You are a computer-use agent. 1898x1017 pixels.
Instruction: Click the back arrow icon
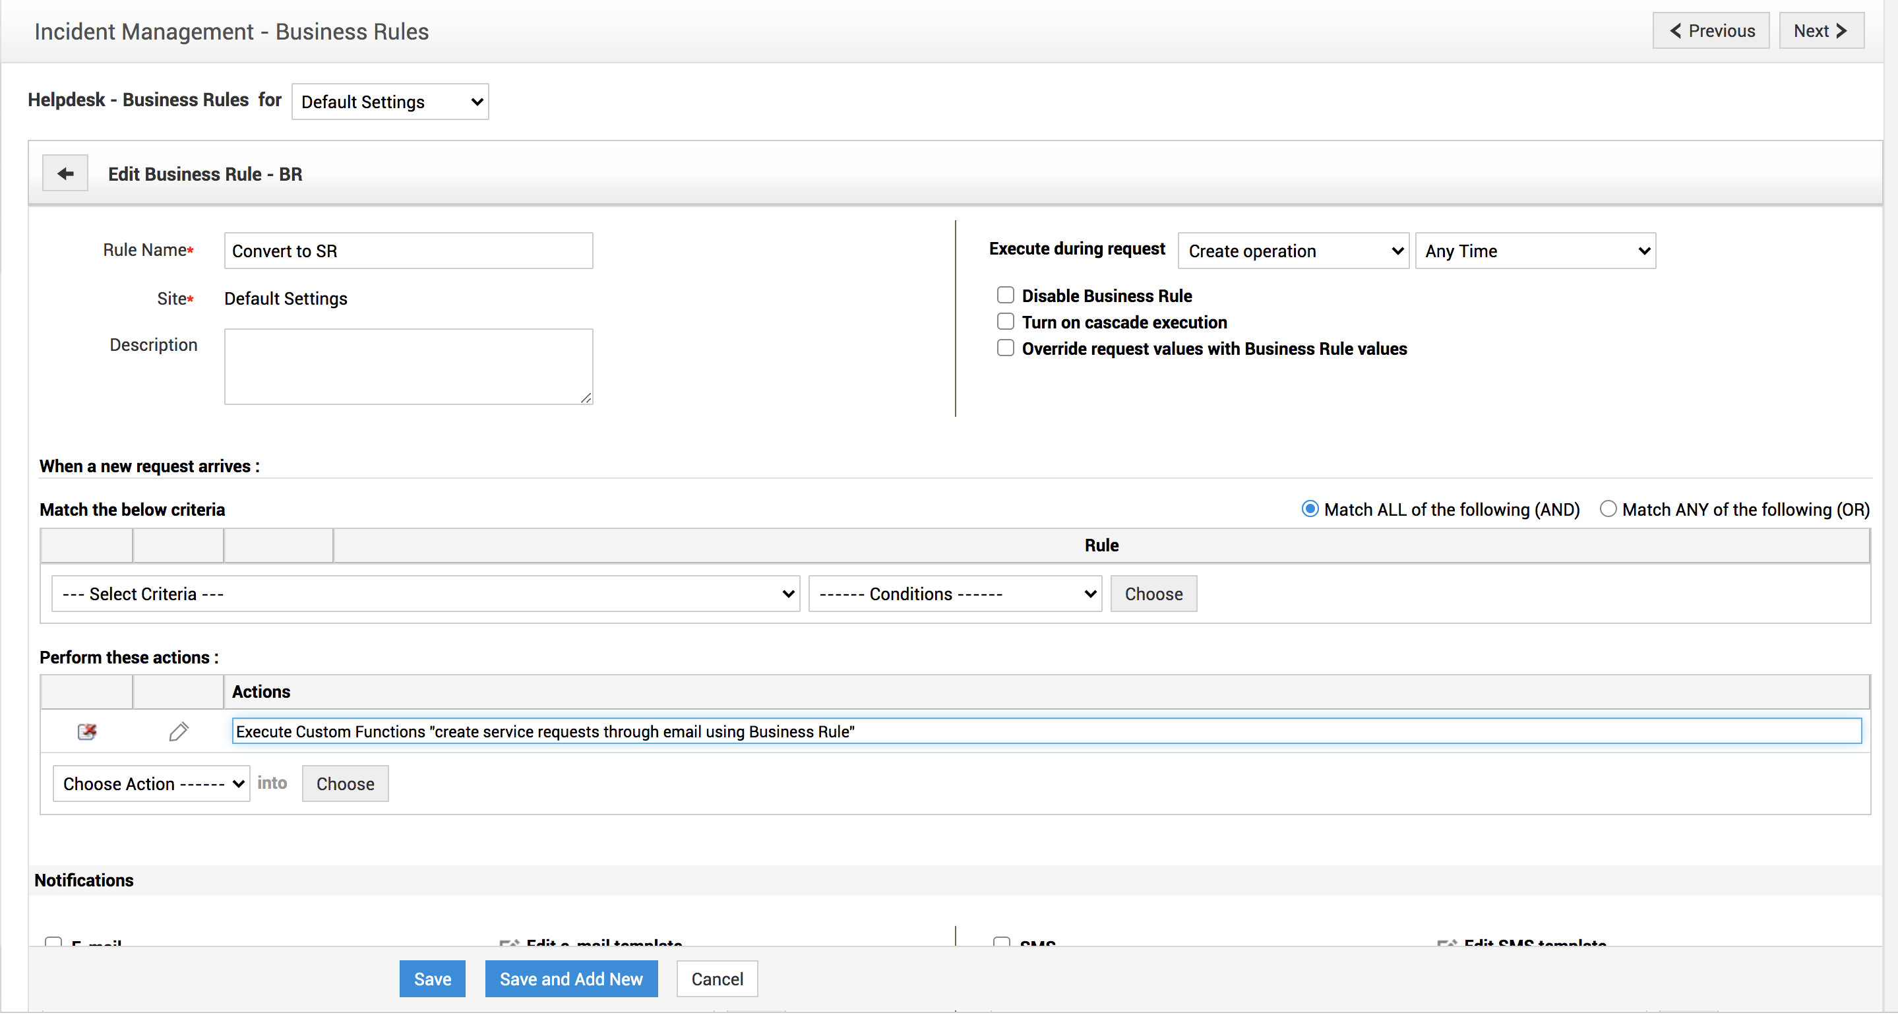65,174
